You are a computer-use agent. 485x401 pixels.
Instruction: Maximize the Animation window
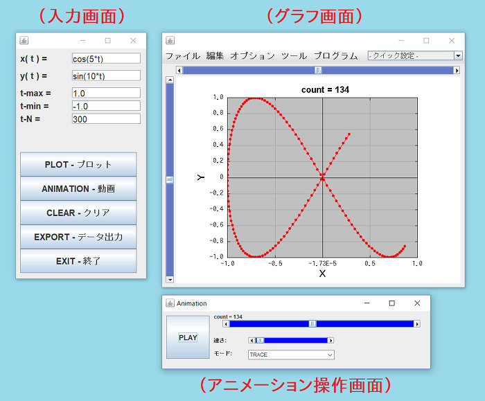[392, 303]
